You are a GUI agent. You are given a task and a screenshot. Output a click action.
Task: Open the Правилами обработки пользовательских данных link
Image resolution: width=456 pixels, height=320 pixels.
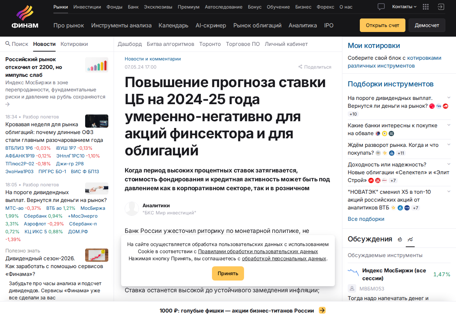(258, 251)
